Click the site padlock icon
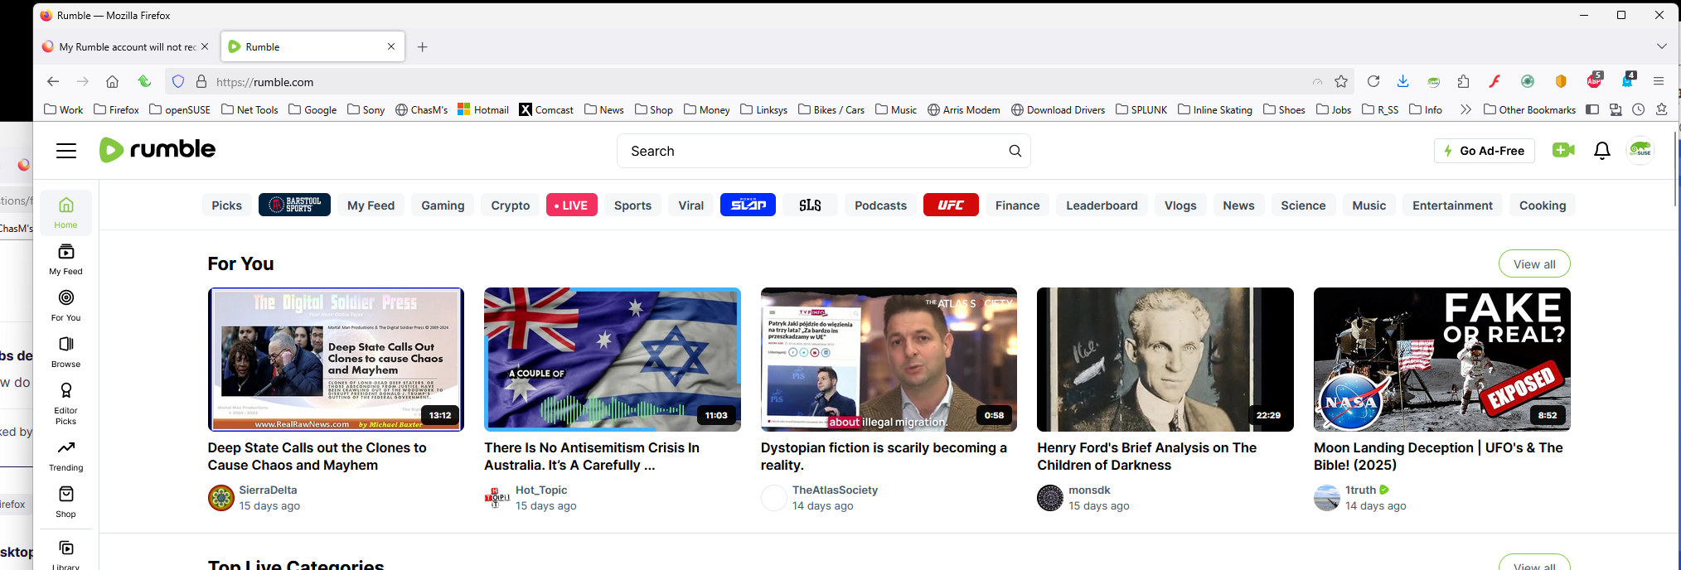Viewport: 1681px width, 570px height. (x=201, y=81)
